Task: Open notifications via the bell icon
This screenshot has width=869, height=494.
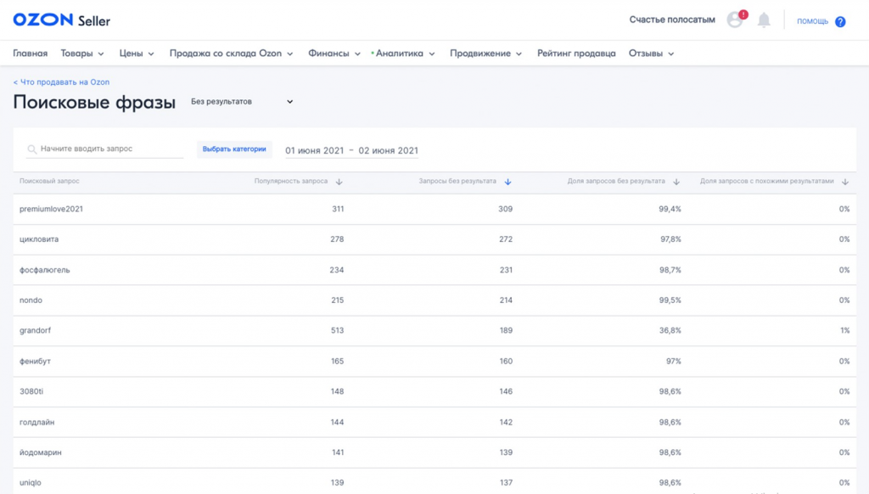Action: [763, 19]
